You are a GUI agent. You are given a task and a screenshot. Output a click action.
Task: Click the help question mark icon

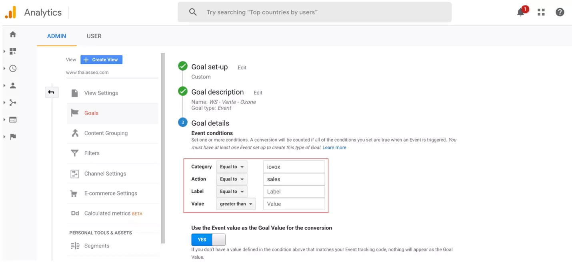coord(560,12)
